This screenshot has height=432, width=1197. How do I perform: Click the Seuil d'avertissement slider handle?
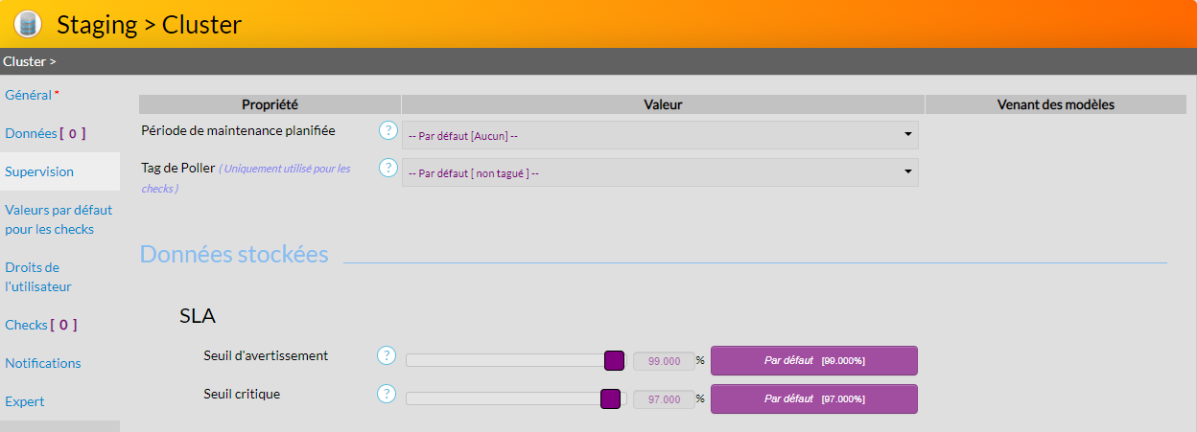[615, 360]
